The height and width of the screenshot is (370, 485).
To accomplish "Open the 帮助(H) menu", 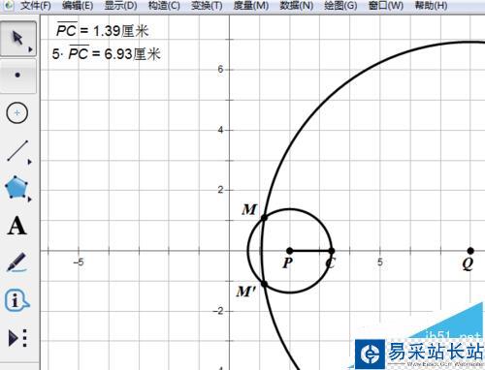I will [x=431, y=6].
